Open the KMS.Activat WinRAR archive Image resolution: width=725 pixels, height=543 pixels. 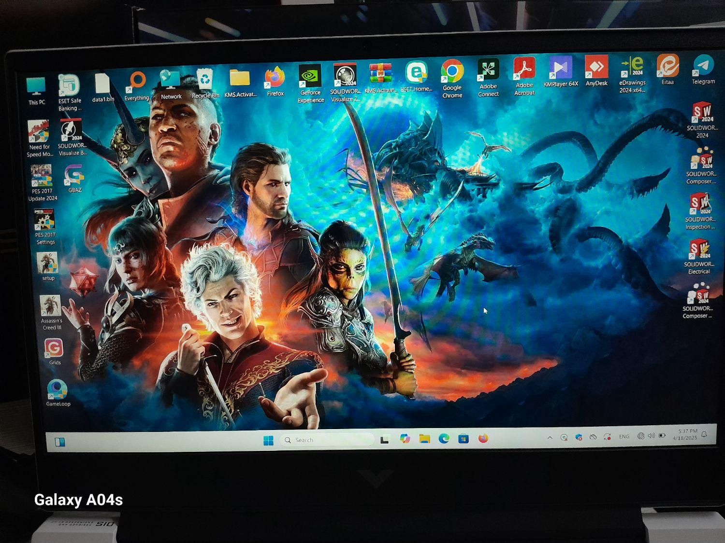pyautogui.click(x=380, y=78)
